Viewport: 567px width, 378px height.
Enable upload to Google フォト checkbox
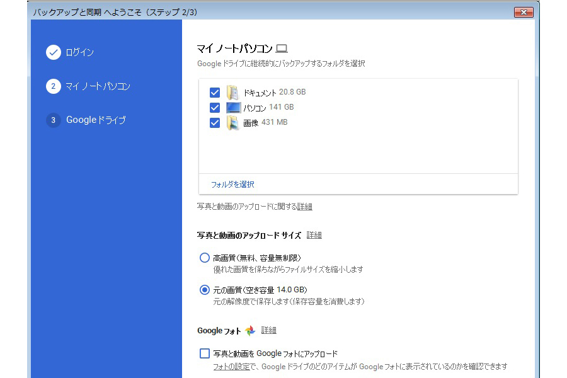tap(205, 353)
